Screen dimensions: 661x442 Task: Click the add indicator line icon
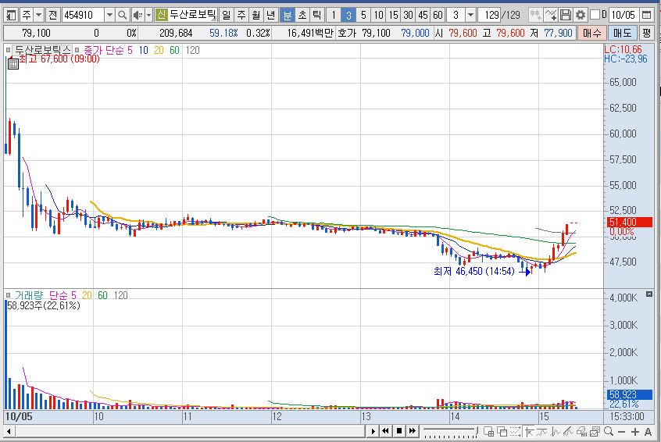[551, 16]
